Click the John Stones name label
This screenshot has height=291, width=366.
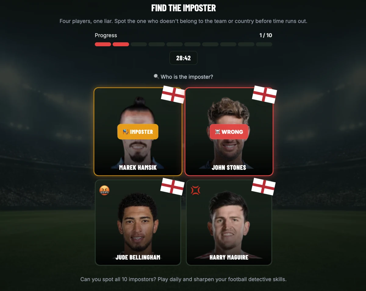tap(229, 167)
